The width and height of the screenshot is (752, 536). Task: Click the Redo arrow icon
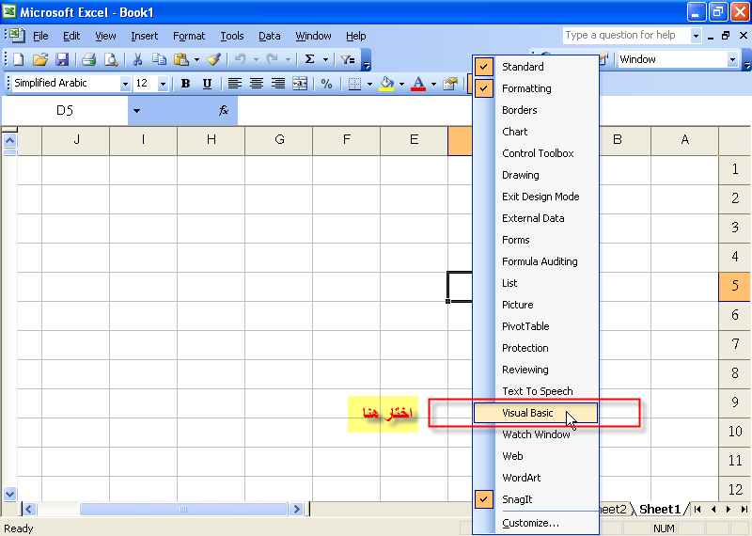pyautogui.click(x=272, y=59)
